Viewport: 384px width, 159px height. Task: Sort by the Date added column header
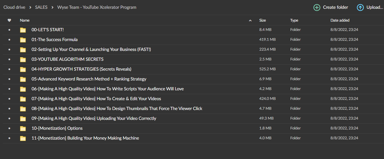[x=340, y=20]
